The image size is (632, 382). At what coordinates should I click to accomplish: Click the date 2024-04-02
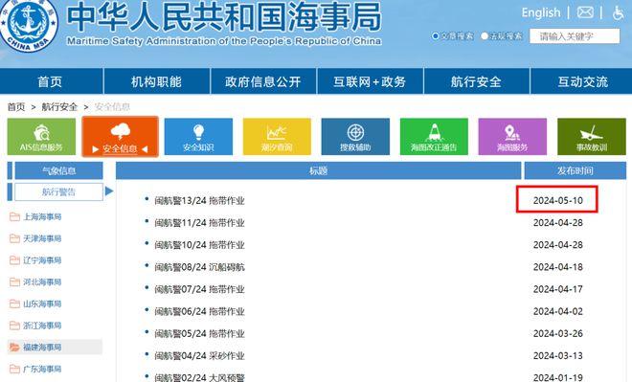point(558,311)
